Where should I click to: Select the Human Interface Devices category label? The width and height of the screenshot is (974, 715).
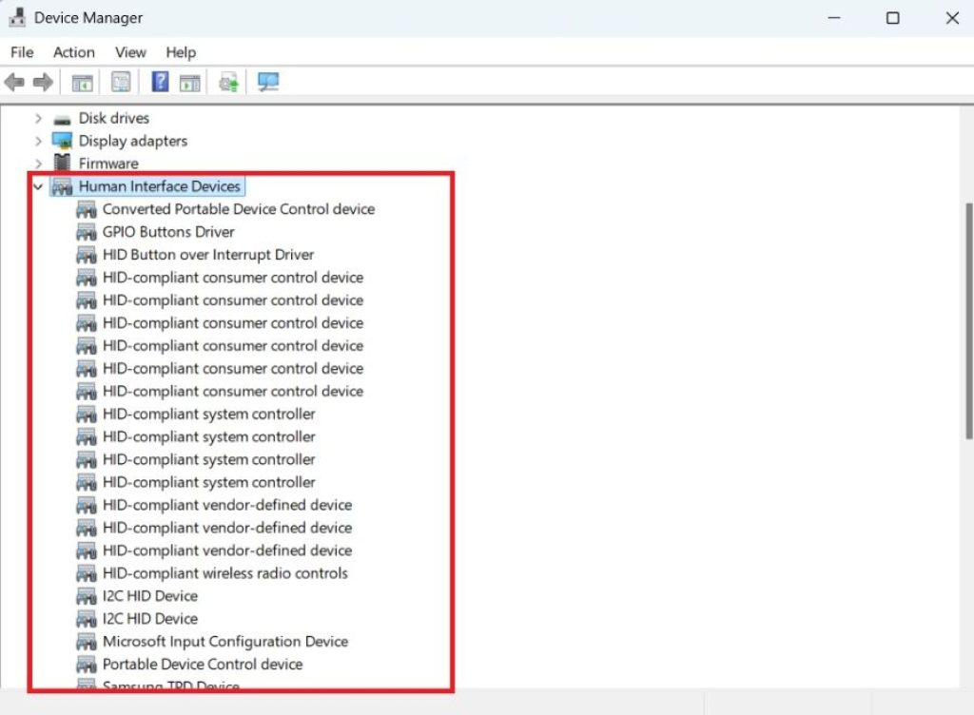(x=160, y=186)
